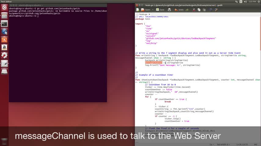This screenshot has height=146, width=261.
Task: Click the ledBackpack7Segment import path line
Action: (x=180, y=38)
